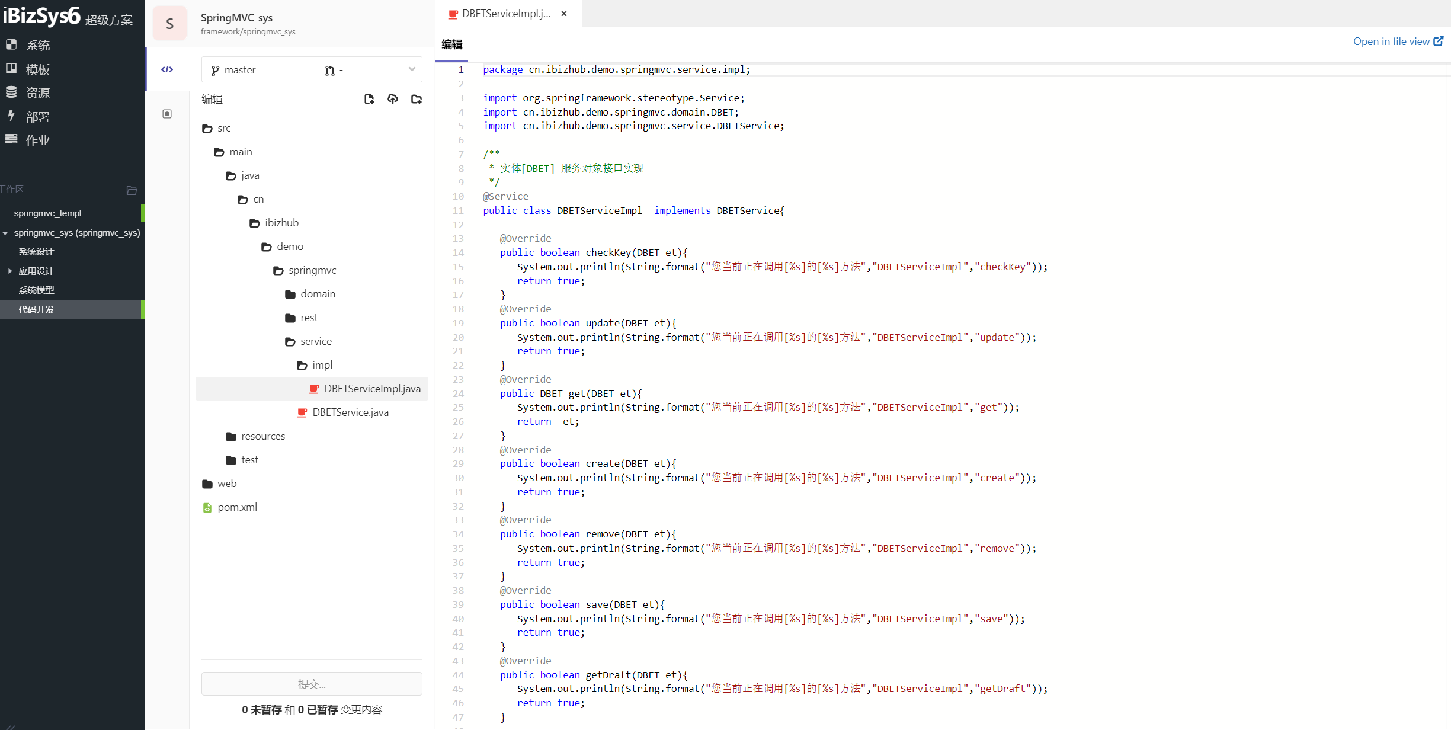Screen dimensions: 1451x730
Task: Click the 提交... commit button
Action: [312, 684]
